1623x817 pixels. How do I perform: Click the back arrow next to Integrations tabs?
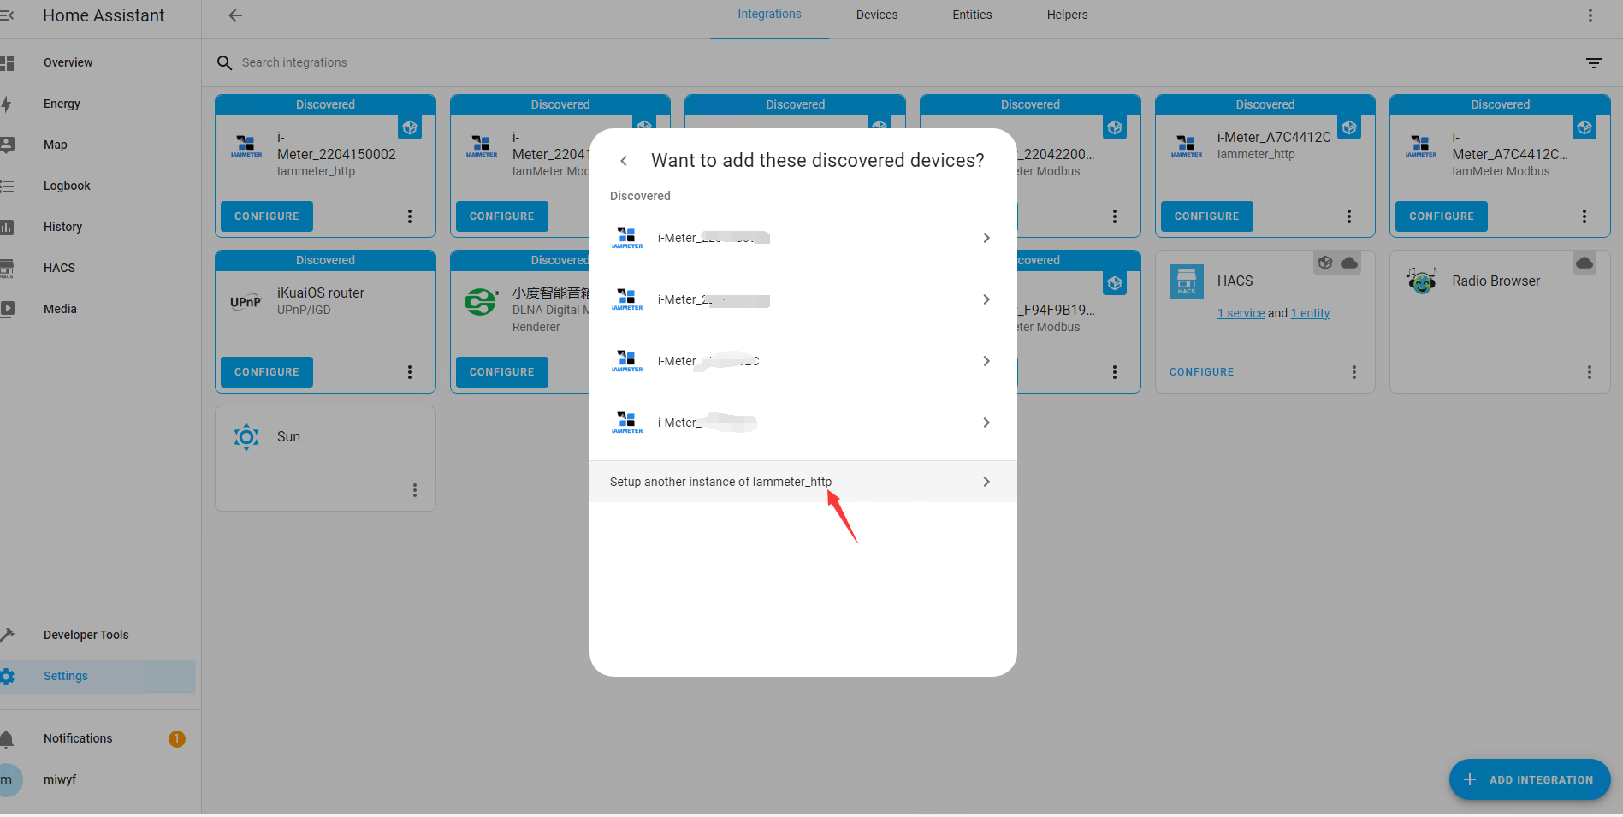coord(235,15)
